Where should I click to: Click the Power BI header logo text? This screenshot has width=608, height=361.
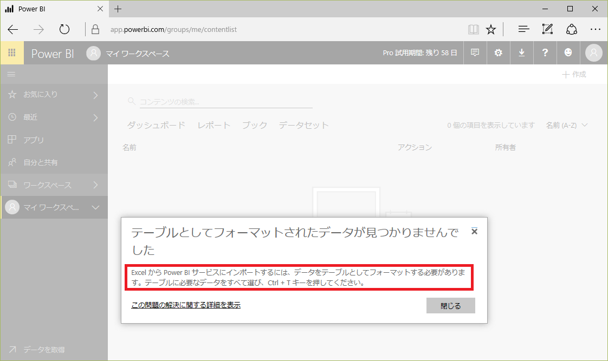click(x=53, y=54)
